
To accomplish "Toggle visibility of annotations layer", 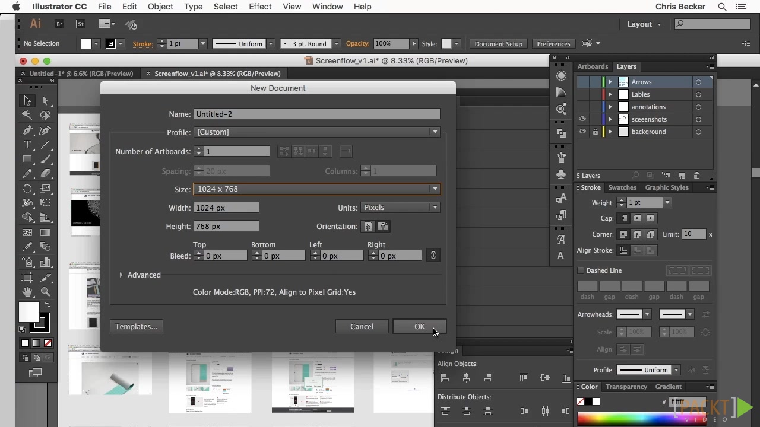I will tap(582, 107).
